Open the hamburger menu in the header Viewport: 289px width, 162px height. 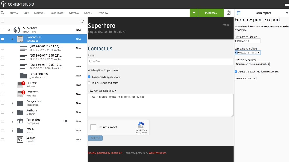(x=287, y=4)
